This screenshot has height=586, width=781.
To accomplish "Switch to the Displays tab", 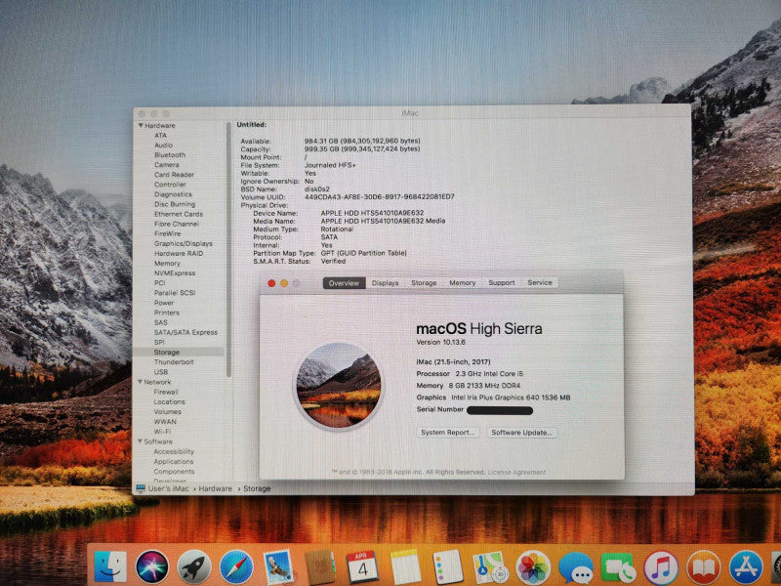I will coord(385,283).
